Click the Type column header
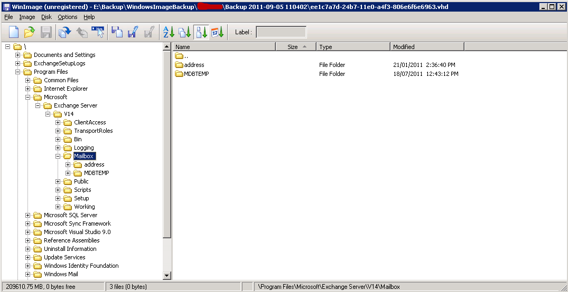This screenshot has width=568, height=292. [x=353, y=46]
